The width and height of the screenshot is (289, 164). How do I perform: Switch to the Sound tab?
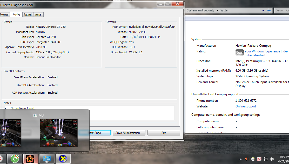pos(28,15)
